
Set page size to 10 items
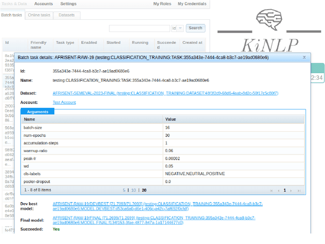pyautogui.click(x=134, y=190)
